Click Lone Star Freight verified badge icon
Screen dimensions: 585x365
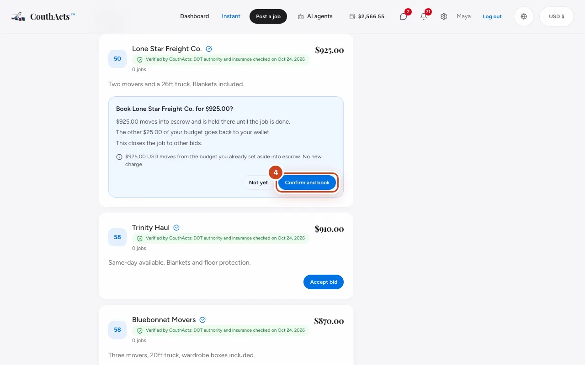(209, 49)
